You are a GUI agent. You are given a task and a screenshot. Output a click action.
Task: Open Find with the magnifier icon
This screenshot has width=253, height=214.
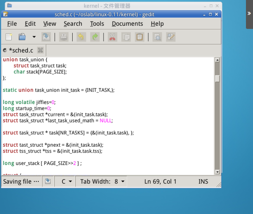157,37
